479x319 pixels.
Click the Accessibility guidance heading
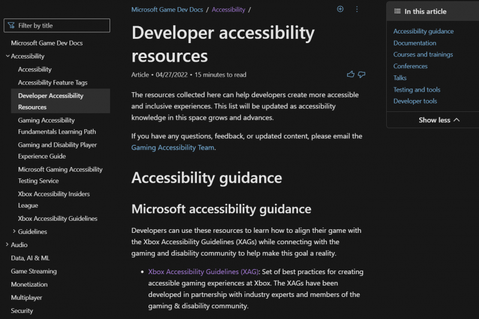207,178
